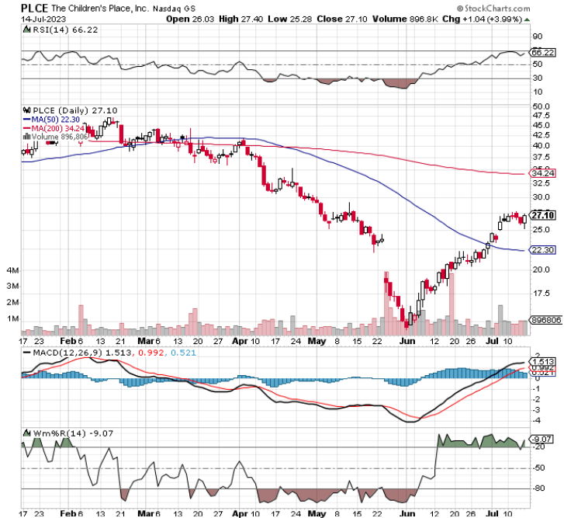Click the Wm%R indicator icon beside Wm%R(14)
The width and height of the screenshot is (564, 518).
pyautogui.click(x=26, y=433)
